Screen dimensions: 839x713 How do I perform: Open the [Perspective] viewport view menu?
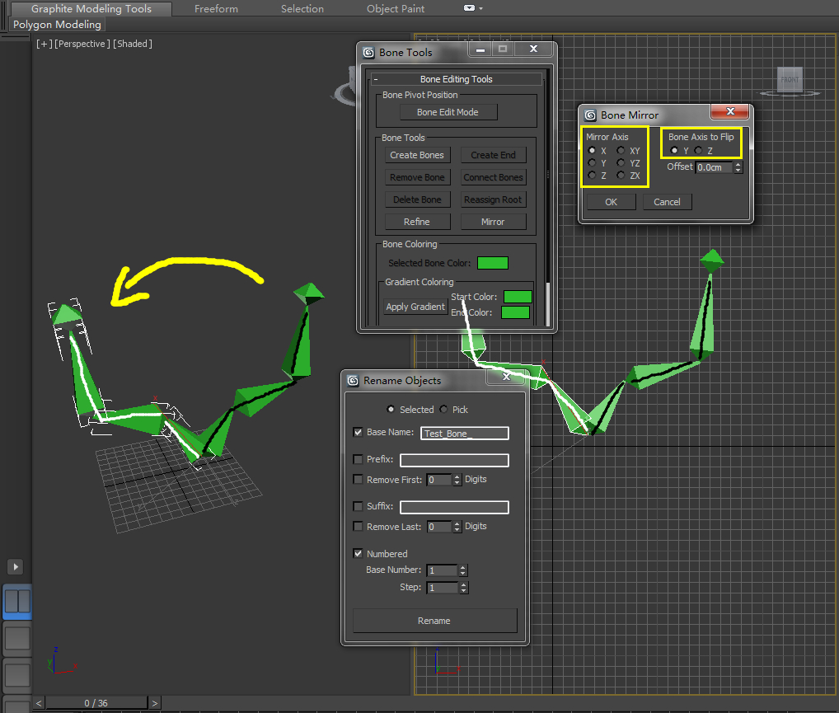82,44
